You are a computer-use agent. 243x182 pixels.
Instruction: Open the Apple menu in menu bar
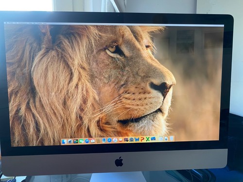(6, 23)
